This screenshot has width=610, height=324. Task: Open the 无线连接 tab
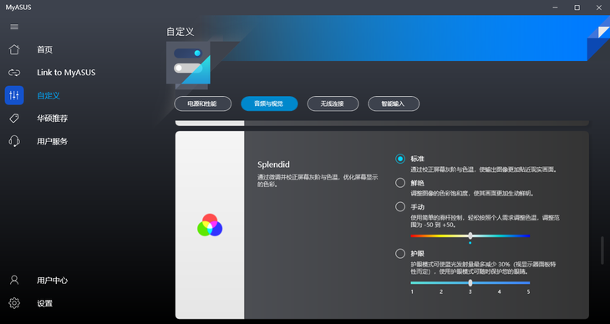pos(333,104)
